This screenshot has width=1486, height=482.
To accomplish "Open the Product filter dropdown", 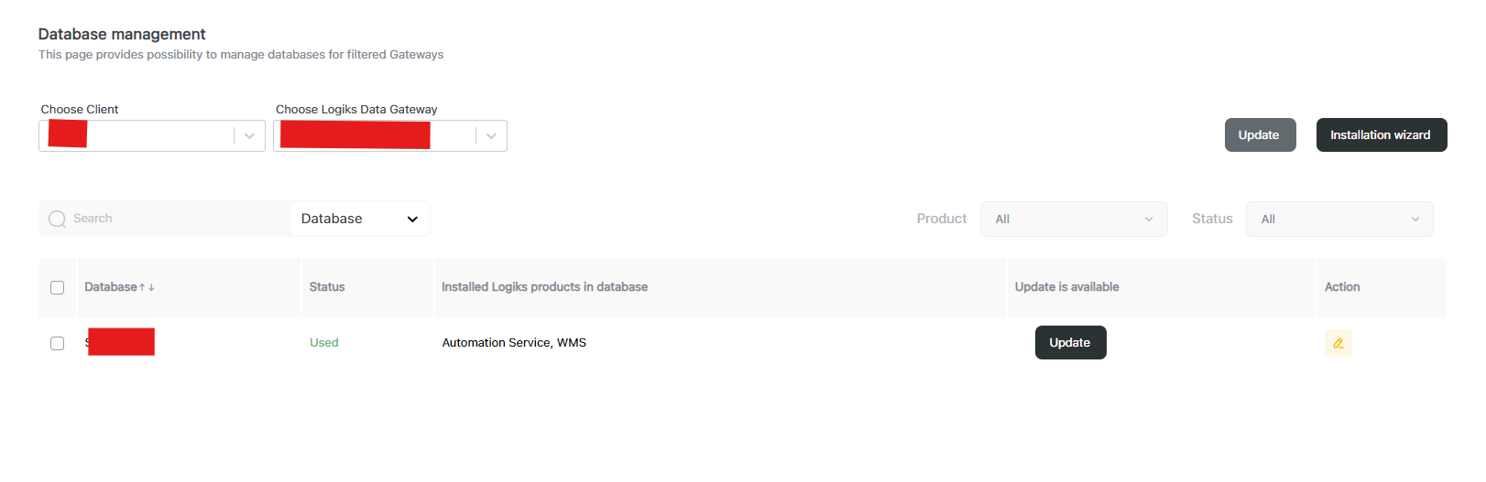I will (x=1073, y=220).
